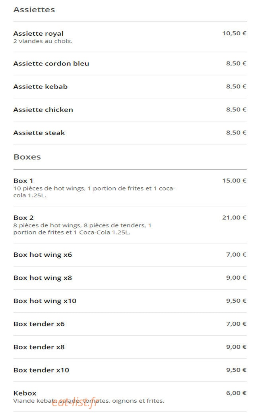Open the Kebox menu item
273x417 pixels.
click(130, 397)
